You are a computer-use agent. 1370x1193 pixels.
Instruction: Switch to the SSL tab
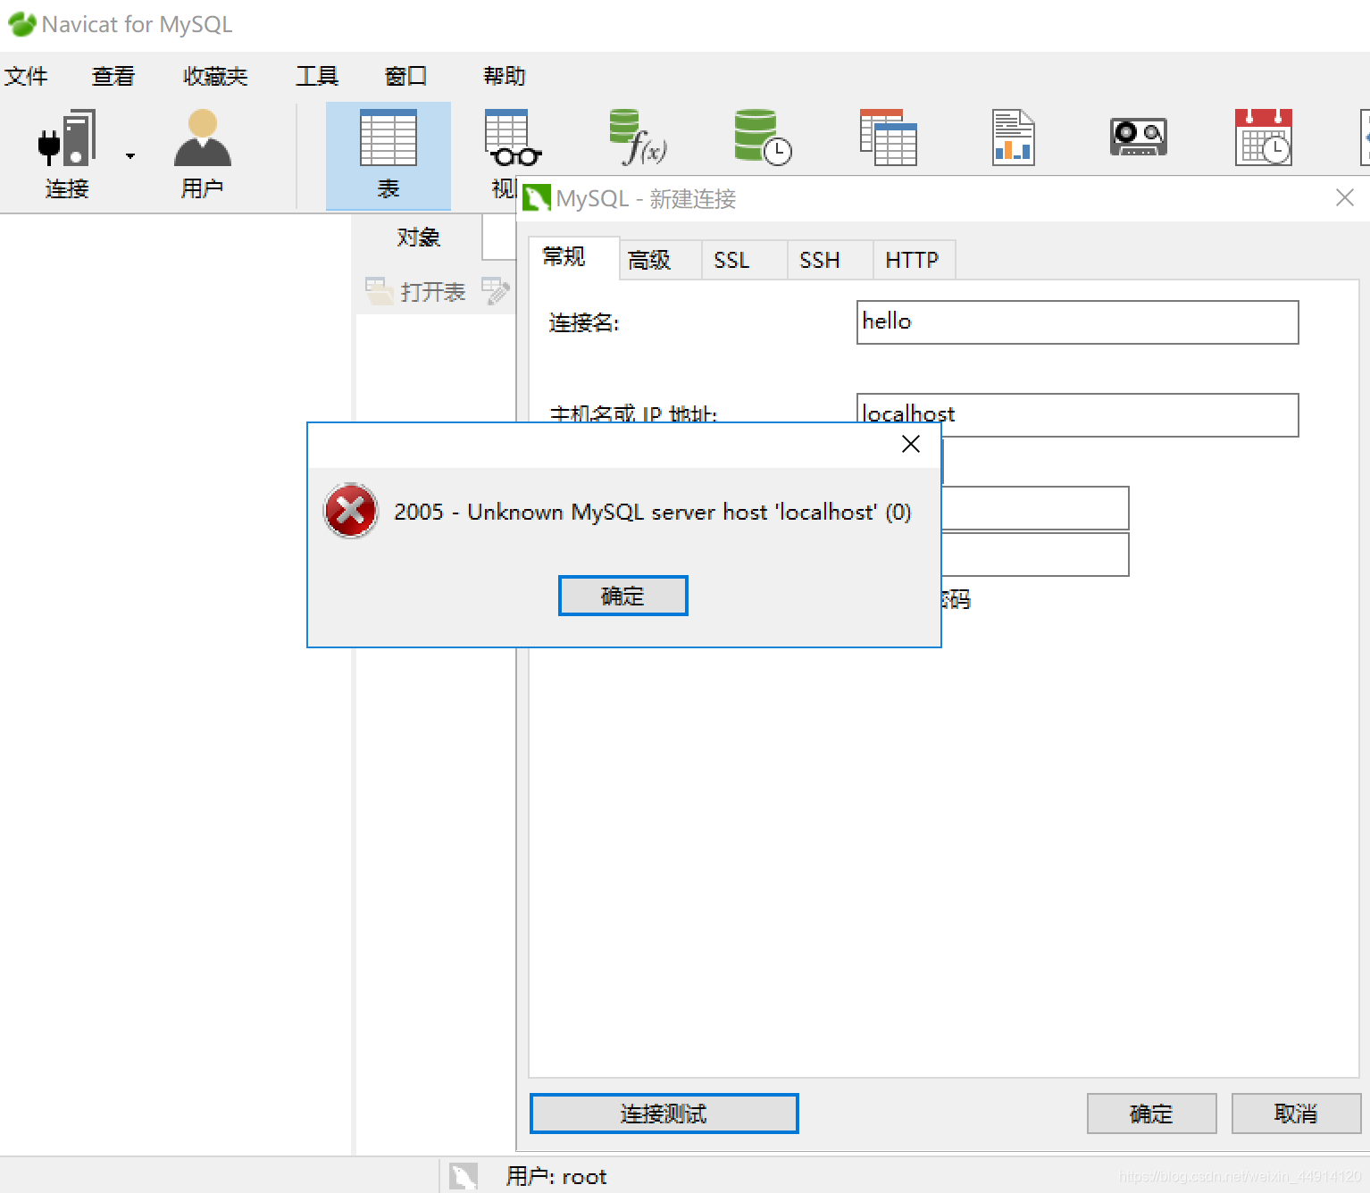744,260
